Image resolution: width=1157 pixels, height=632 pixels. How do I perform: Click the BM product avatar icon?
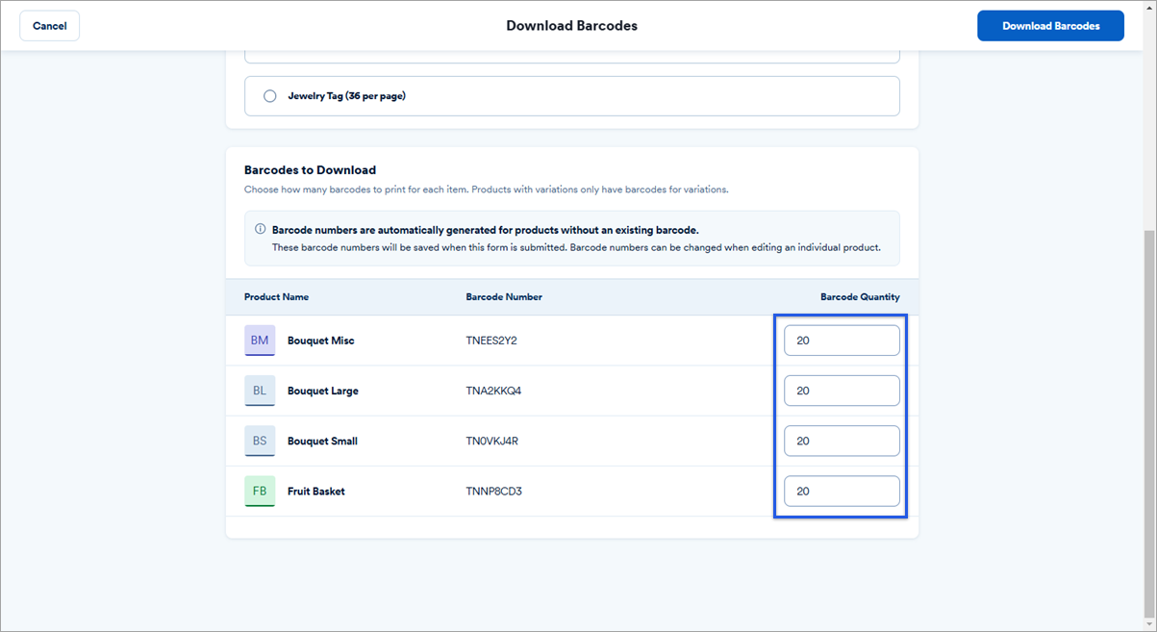click(260, 341)
